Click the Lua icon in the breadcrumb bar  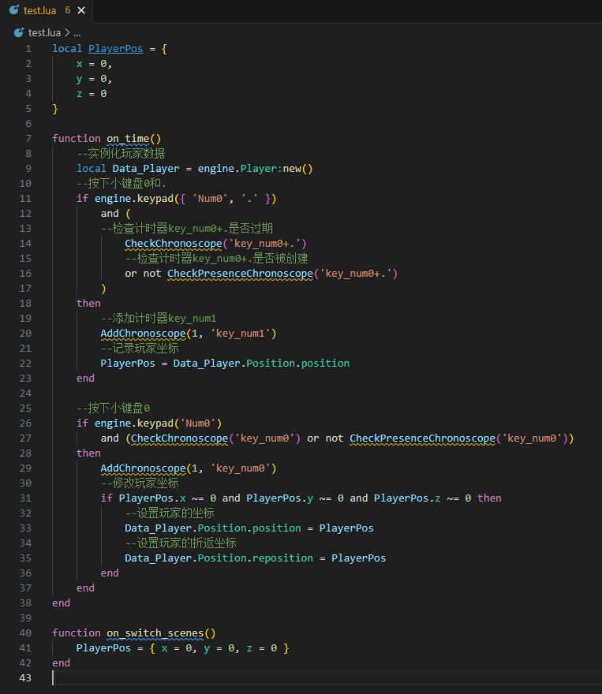click(19, 32)
